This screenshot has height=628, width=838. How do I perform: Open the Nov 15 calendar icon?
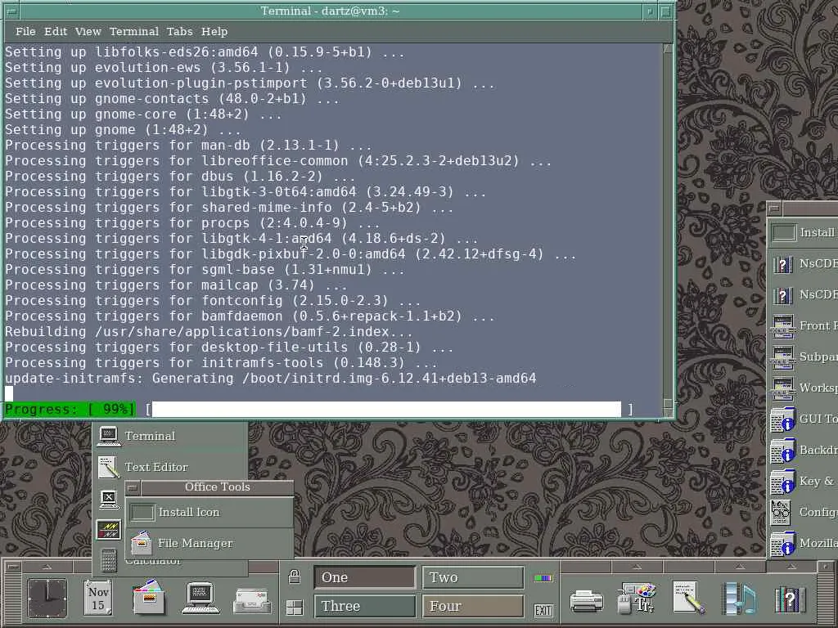click(x=98, y=598)
